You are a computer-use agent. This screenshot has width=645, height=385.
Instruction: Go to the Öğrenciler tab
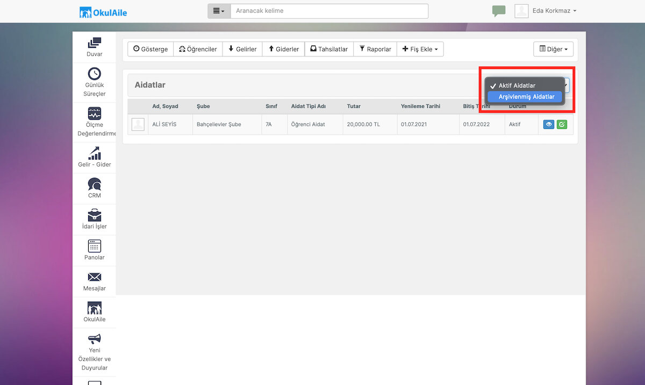pos(198,49)
